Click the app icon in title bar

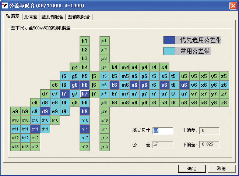coord(4,6)
